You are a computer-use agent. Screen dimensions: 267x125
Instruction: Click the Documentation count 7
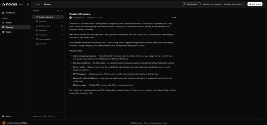point(62,39)
